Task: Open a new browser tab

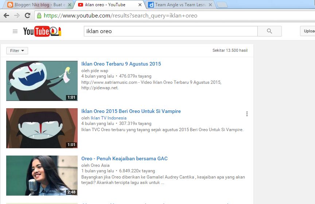Action: 222,5
